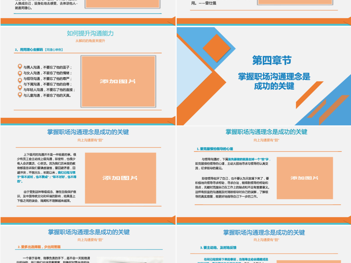
Task: Click the heading "2、用同理心去解码【同理心举例】"
Action: pyautogui.click(x=39, y=50)
